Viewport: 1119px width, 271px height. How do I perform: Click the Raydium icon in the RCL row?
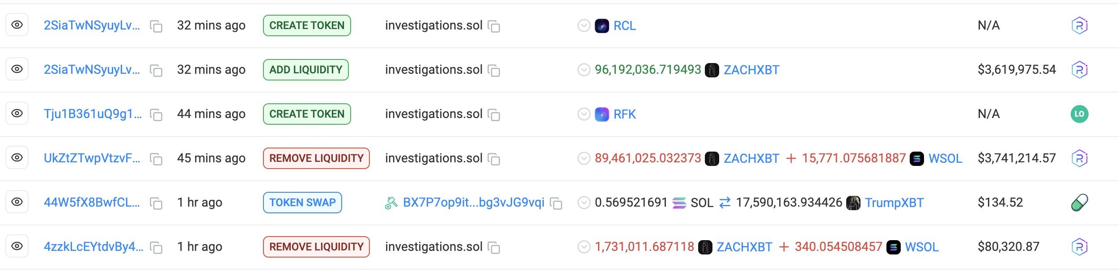click(1079, 25)
